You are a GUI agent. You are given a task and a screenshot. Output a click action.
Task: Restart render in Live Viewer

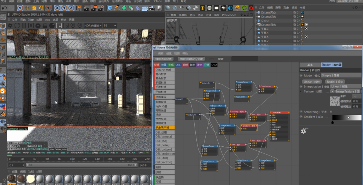click(17, 25)
